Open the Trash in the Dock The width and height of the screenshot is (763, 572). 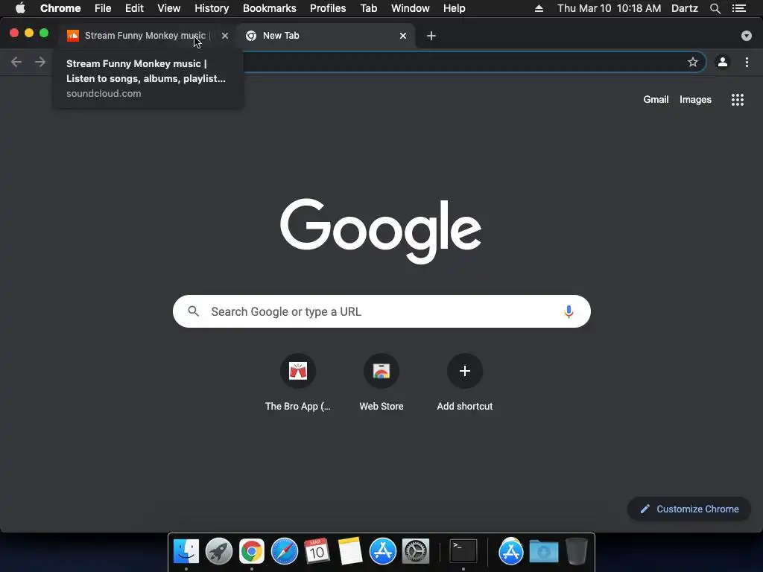point(576,551)
